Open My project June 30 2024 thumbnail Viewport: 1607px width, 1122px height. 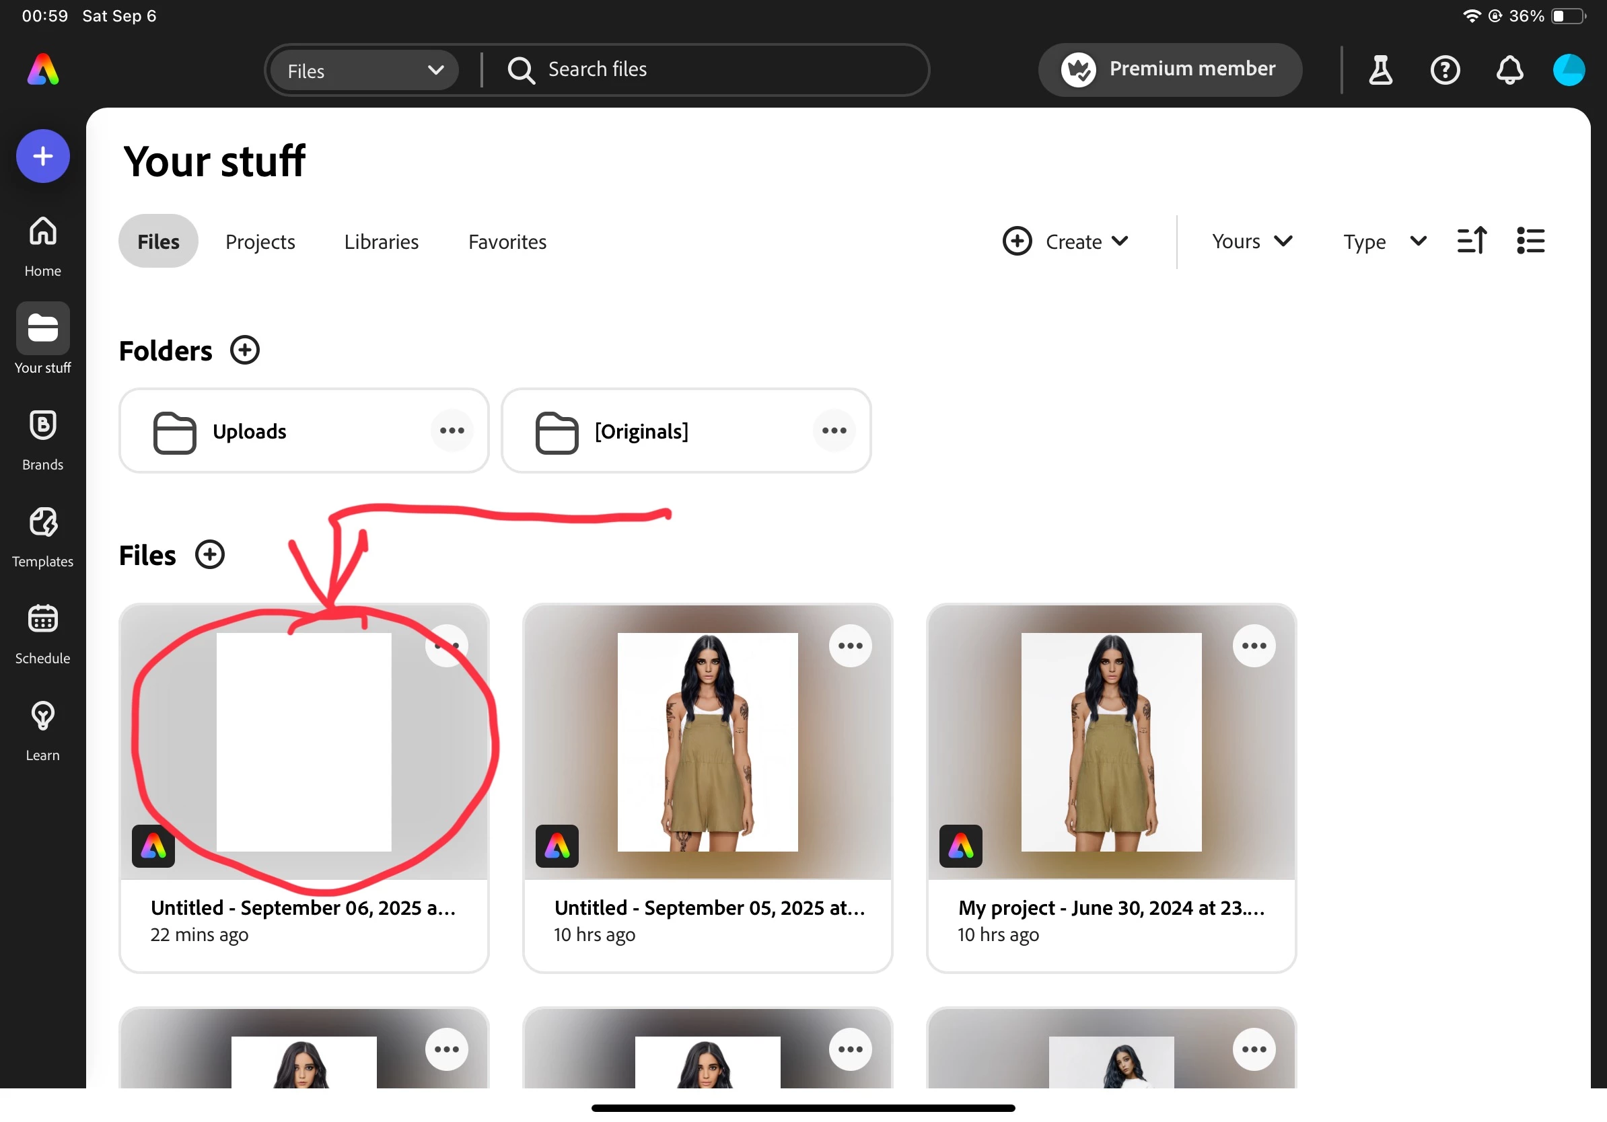coord(1111,741)
